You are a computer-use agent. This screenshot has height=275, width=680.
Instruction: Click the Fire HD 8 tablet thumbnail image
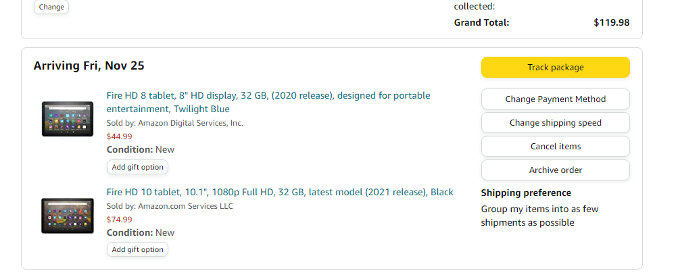(68, 119)
